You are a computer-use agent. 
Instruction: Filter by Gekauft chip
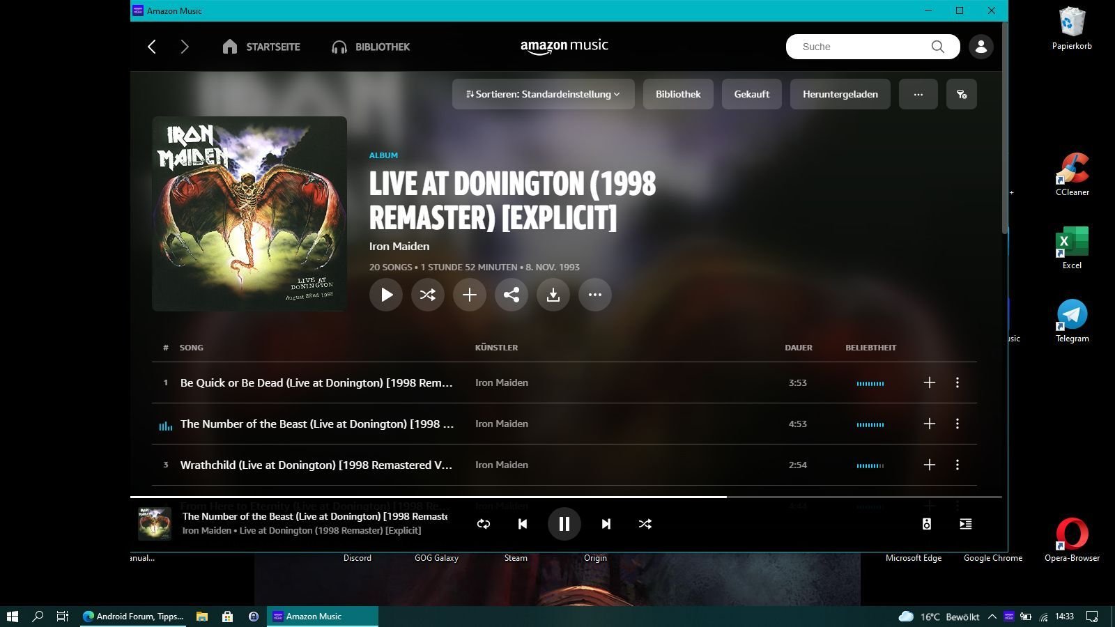(x=751, y=94)
